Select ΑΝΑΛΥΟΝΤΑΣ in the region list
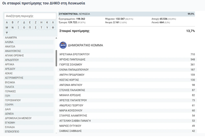The height and width of the screenshot is (137, 205). (29, 51)
